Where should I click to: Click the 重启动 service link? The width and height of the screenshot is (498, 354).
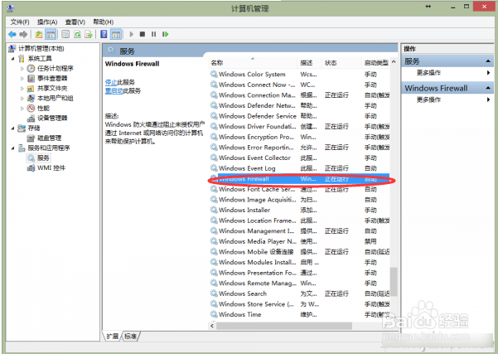(x=114, y=91)
